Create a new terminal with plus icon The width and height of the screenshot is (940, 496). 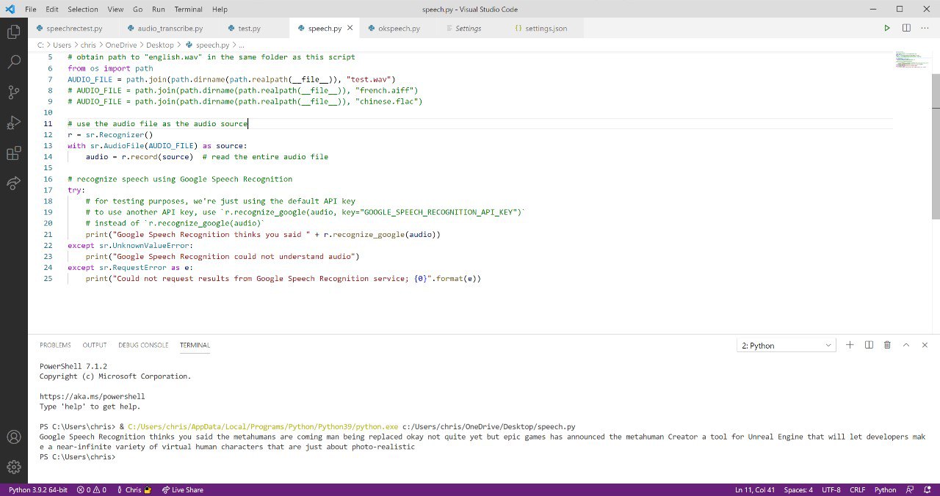coord(850,345)
